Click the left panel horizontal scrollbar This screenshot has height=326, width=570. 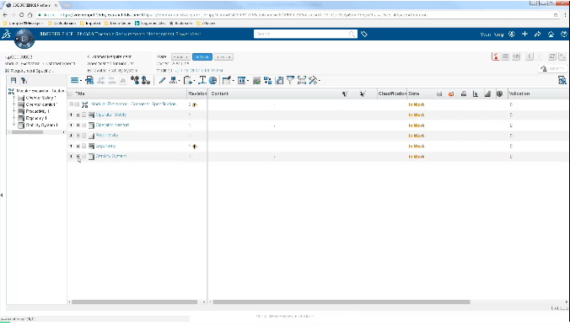27,132
